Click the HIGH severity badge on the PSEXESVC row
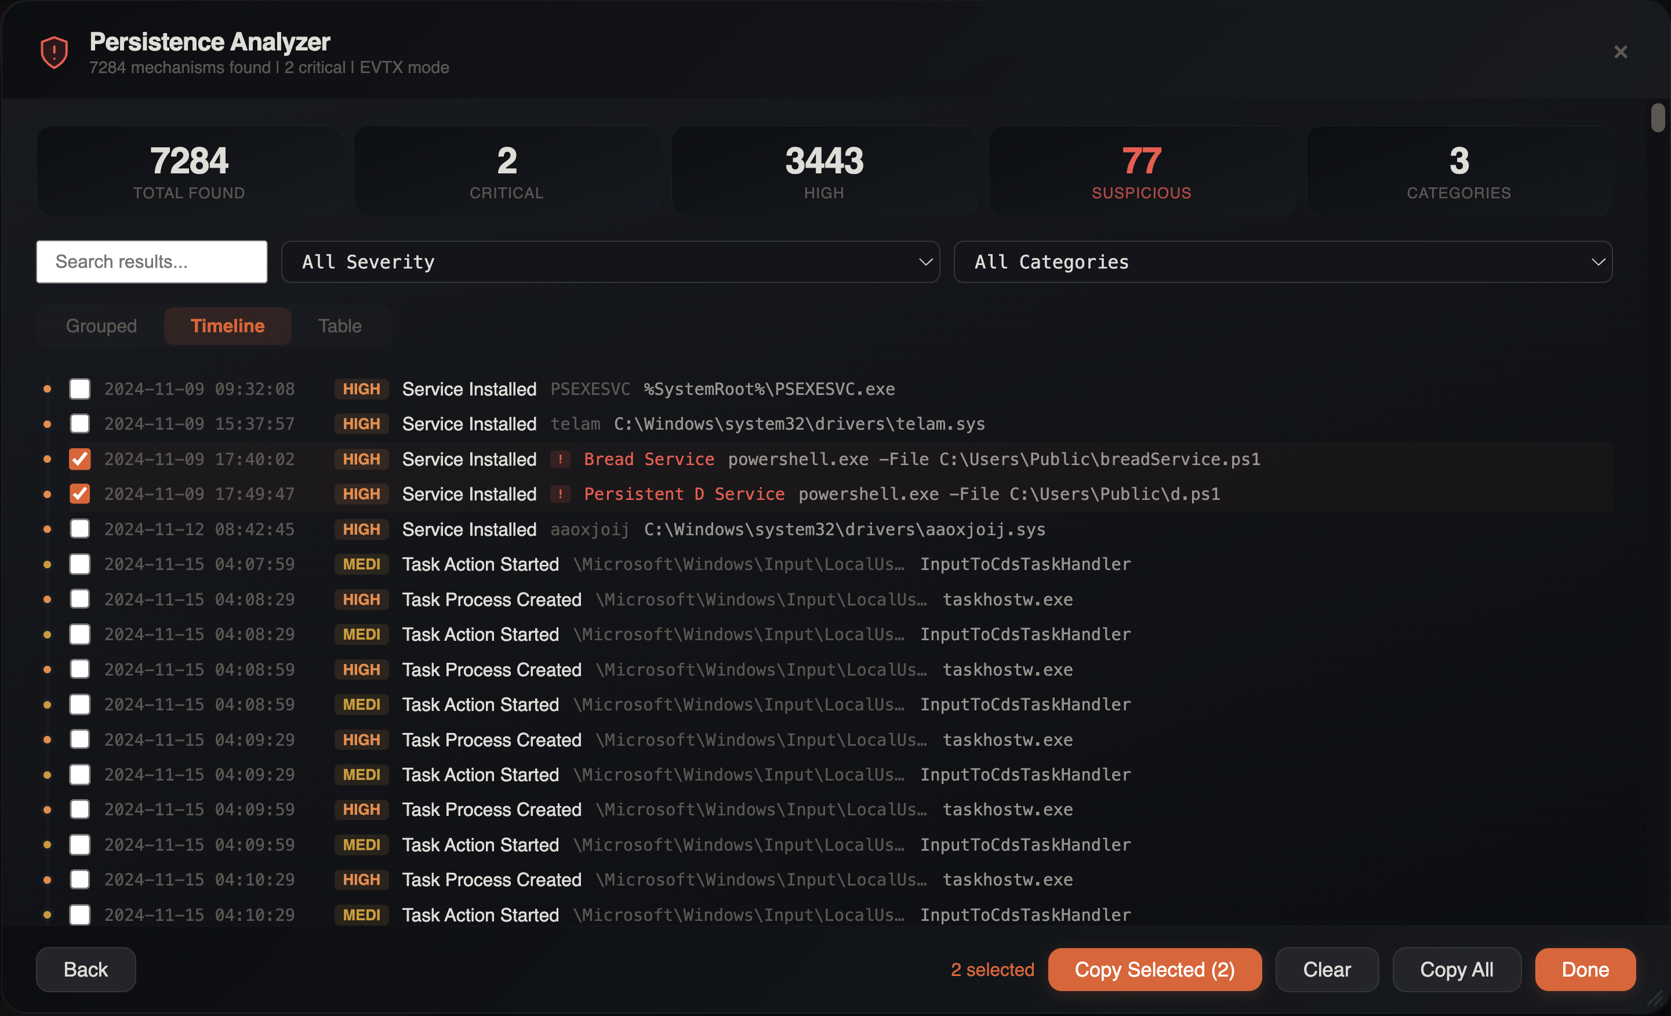Image resolution: width=1671 pixels, height=1016 pixels. tap(361, 389)
